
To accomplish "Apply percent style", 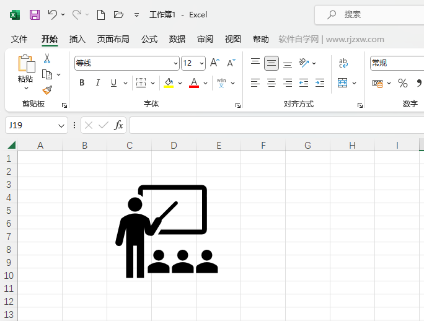I will [403, 83].
